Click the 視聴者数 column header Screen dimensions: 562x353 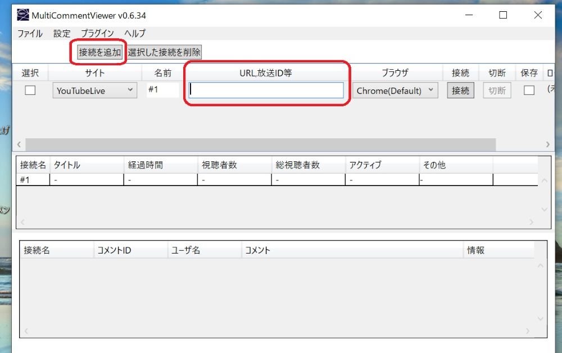pyautogui.click(x=234, y=165)
